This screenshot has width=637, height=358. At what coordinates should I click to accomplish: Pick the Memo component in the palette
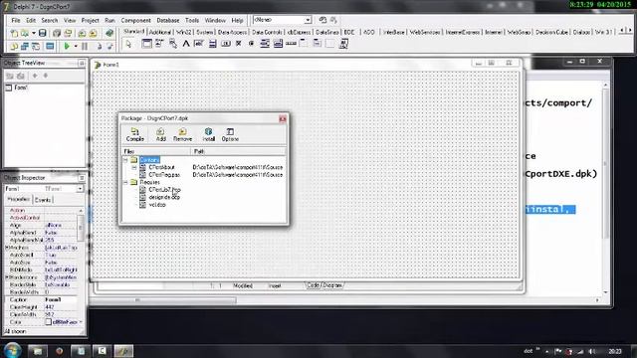[x=212, y=44]
